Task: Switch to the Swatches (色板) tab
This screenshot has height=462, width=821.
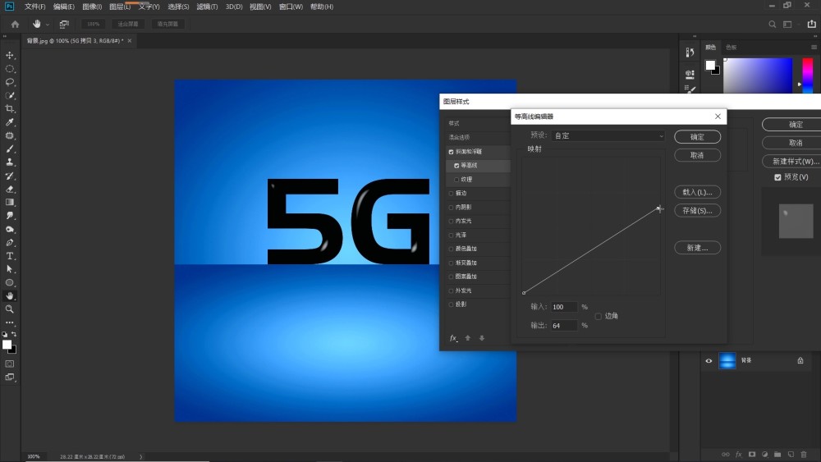Action: (x=731, y=47)
